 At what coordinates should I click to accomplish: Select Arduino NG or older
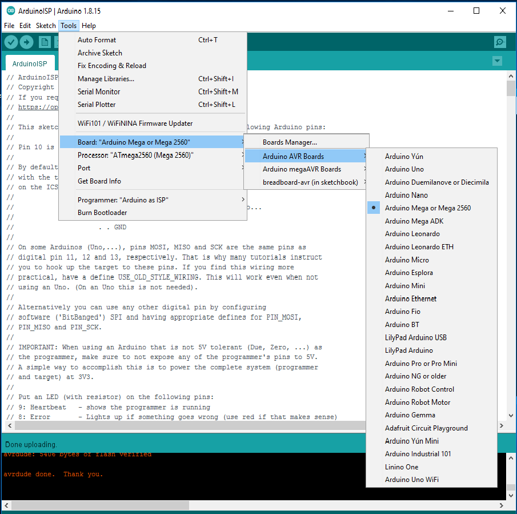click(432, 376)
